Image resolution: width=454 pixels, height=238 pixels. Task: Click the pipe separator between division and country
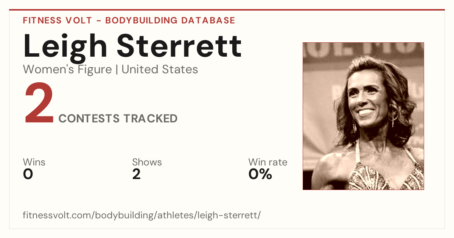pos(117,70)
